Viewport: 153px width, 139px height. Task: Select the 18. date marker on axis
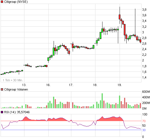pyautogui.click(x=95, y=85)
